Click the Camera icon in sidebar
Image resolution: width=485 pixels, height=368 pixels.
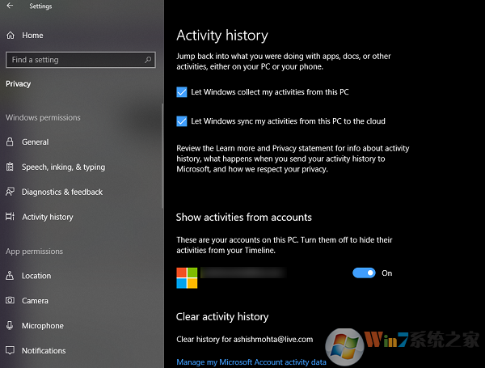(10, 301)
